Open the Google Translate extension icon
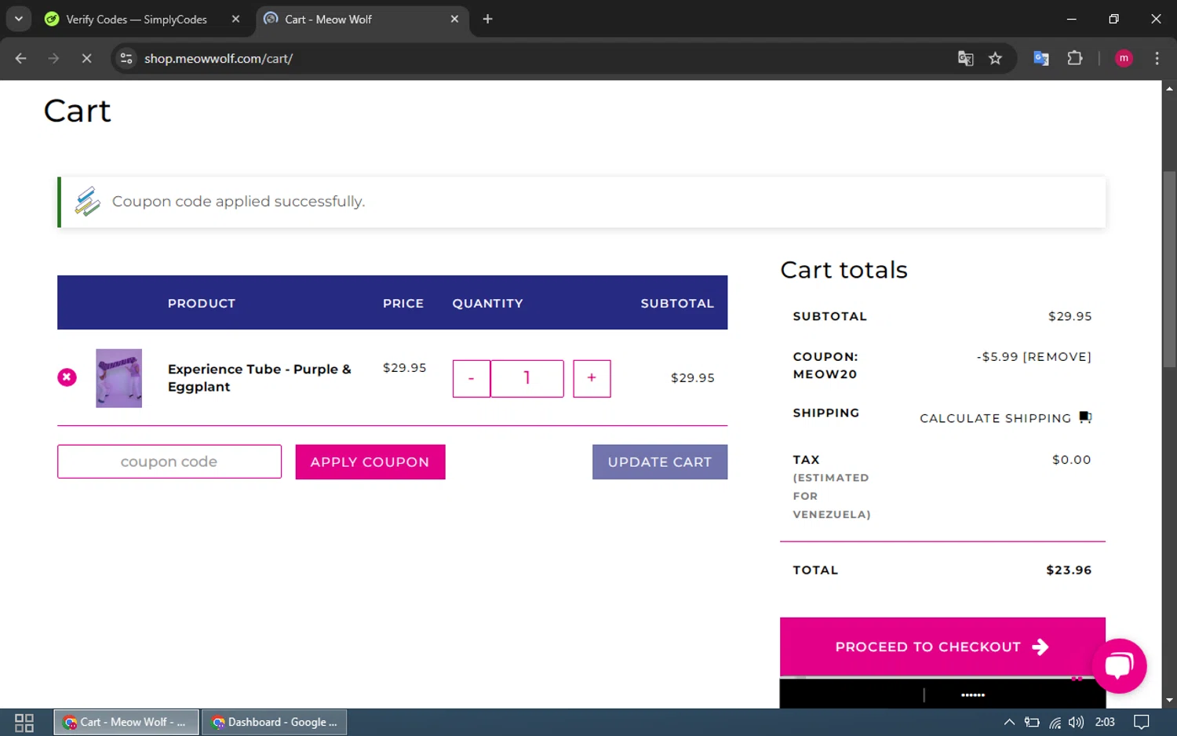Image resolution: width=1177 pixels, height=736 pixels. (1041, 58)
